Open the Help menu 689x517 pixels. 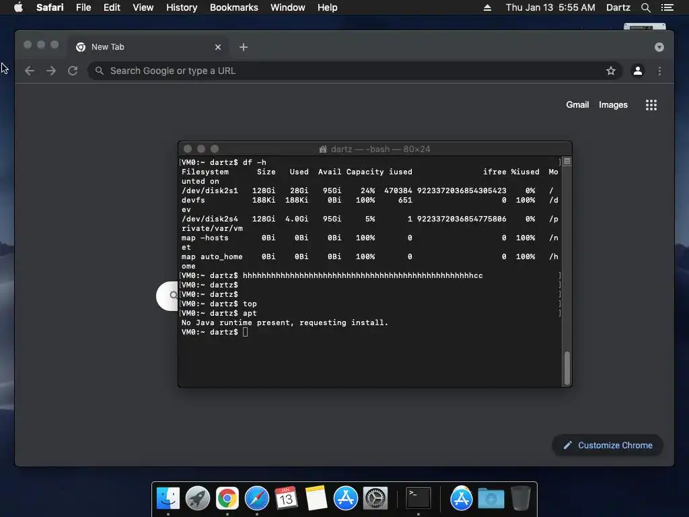pos(328,7)
